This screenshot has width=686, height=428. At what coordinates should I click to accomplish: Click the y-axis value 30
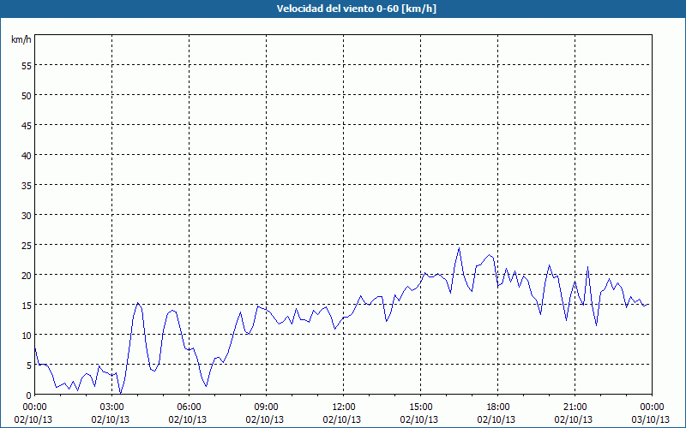pyautogui.click(x=27, y=216)
